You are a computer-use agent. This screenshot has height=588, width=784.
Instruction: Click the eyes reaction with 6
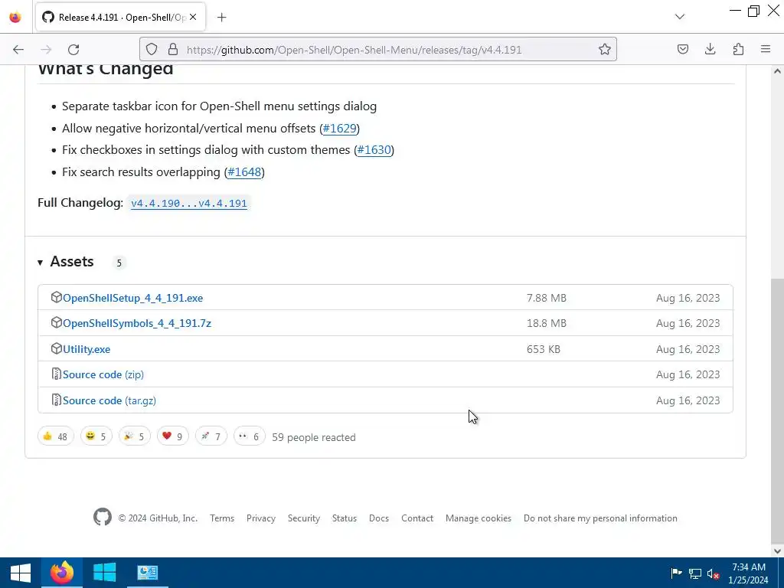pos(249,436)
